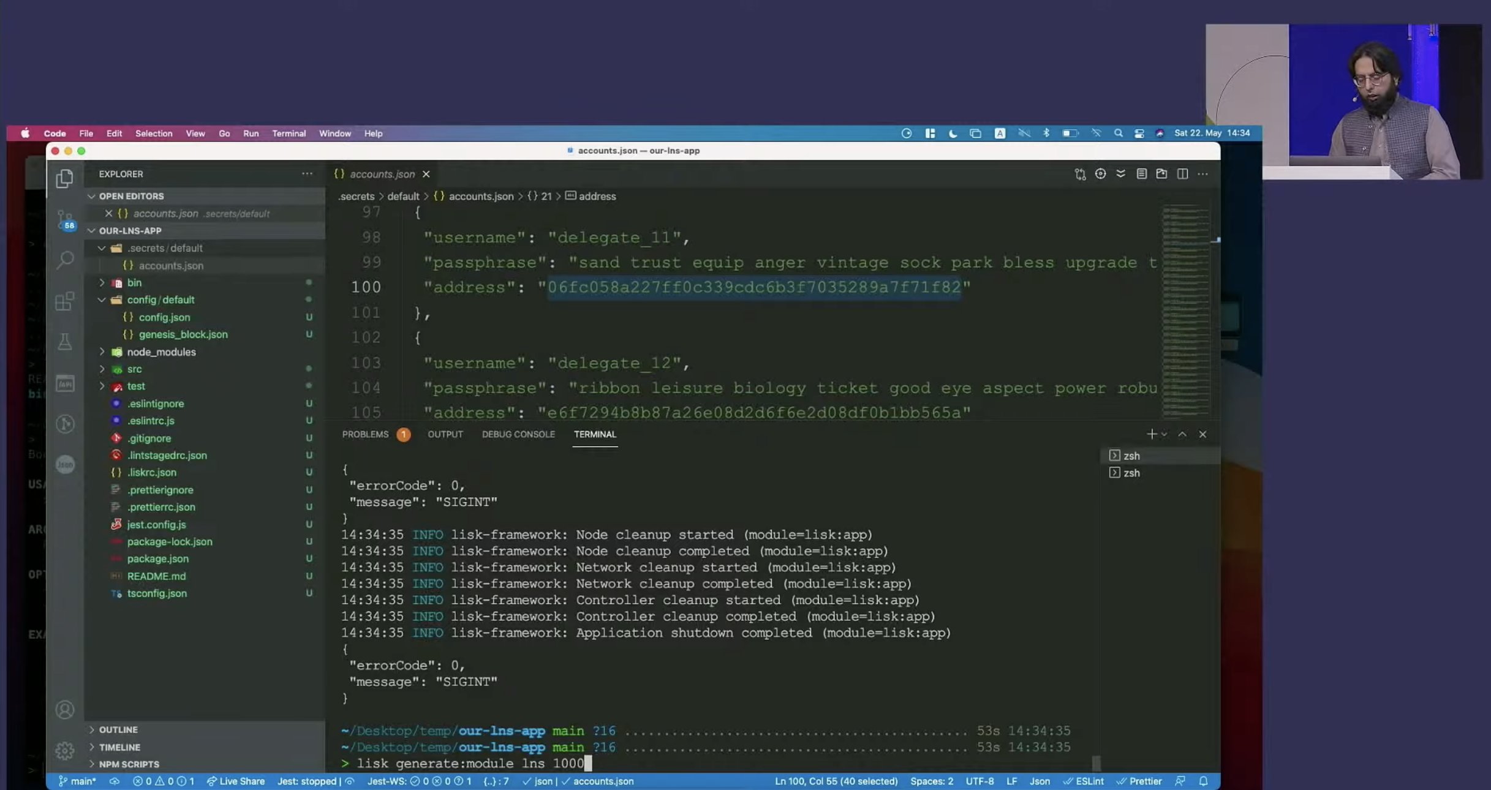This screenshot has height=790, width=1491.
Task: Open macOS Spotlight search icon
Action: tap(1118, 134)
